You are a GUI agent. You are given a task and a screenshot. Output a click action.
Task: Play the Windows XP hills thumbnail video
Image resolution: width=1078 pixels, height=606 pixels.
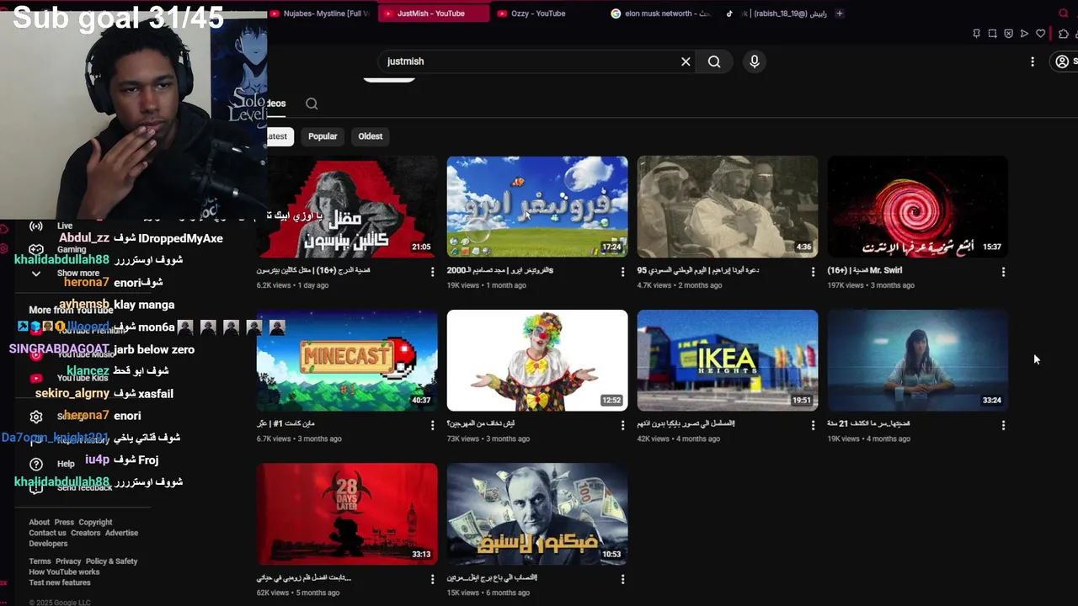tap(537, 207)
